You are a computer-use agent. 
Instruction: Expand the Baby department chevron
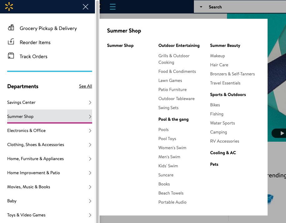[90, 201]
